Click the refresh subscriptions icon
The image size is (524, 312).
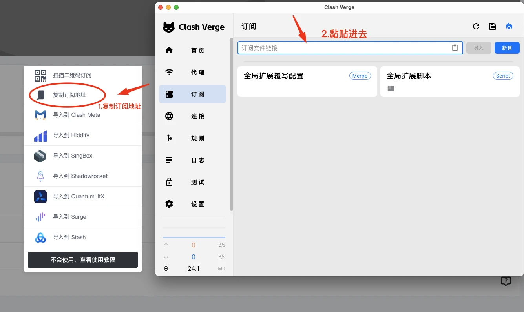pos(476,26)
